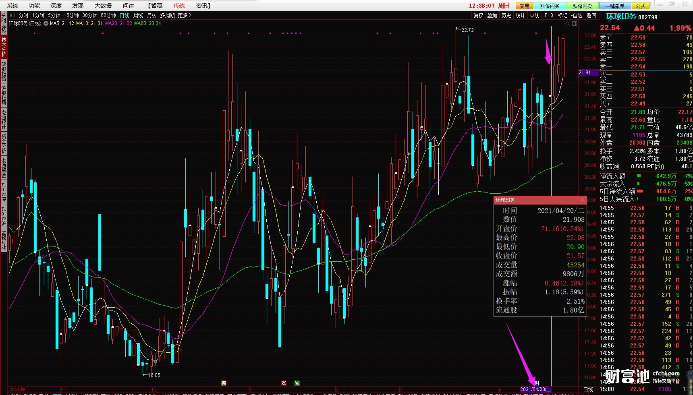Open the 分时走势 left sidebar tab

click(x=4, y=23)
